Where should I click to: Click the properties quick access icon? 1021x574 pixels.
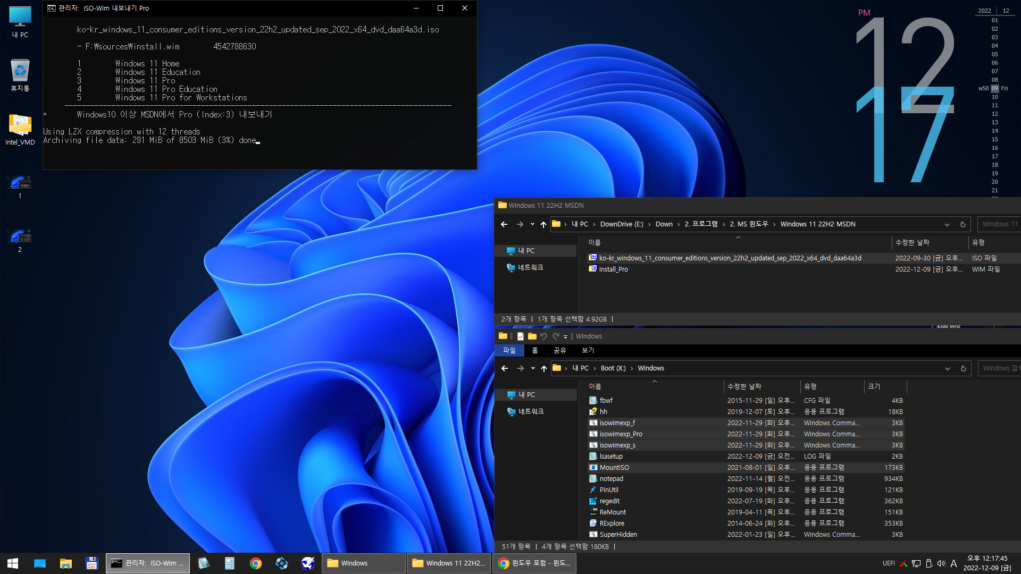click(521, 336)
